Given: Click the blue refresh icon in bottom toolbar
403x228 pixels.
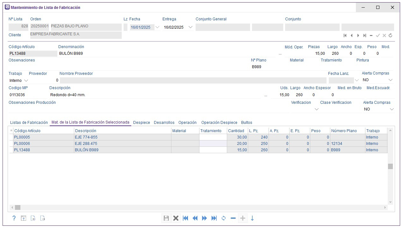Looking at the screenshot, I should tap(224, 218).
